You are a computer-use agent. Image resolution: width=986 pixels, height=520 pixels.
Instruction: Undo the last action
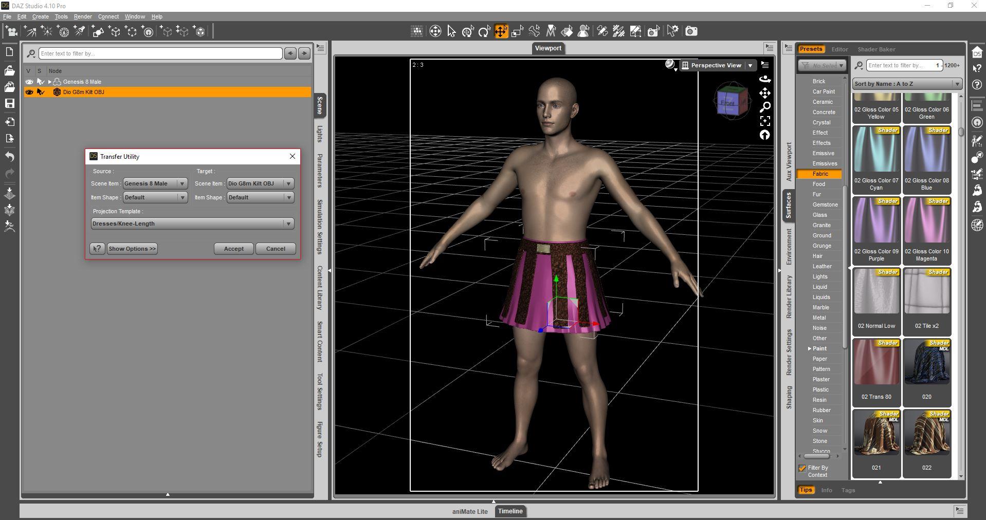coord(9,156)
